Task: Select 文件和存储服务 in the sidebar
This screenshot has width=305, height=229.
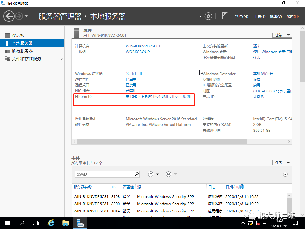Action: 32,59
